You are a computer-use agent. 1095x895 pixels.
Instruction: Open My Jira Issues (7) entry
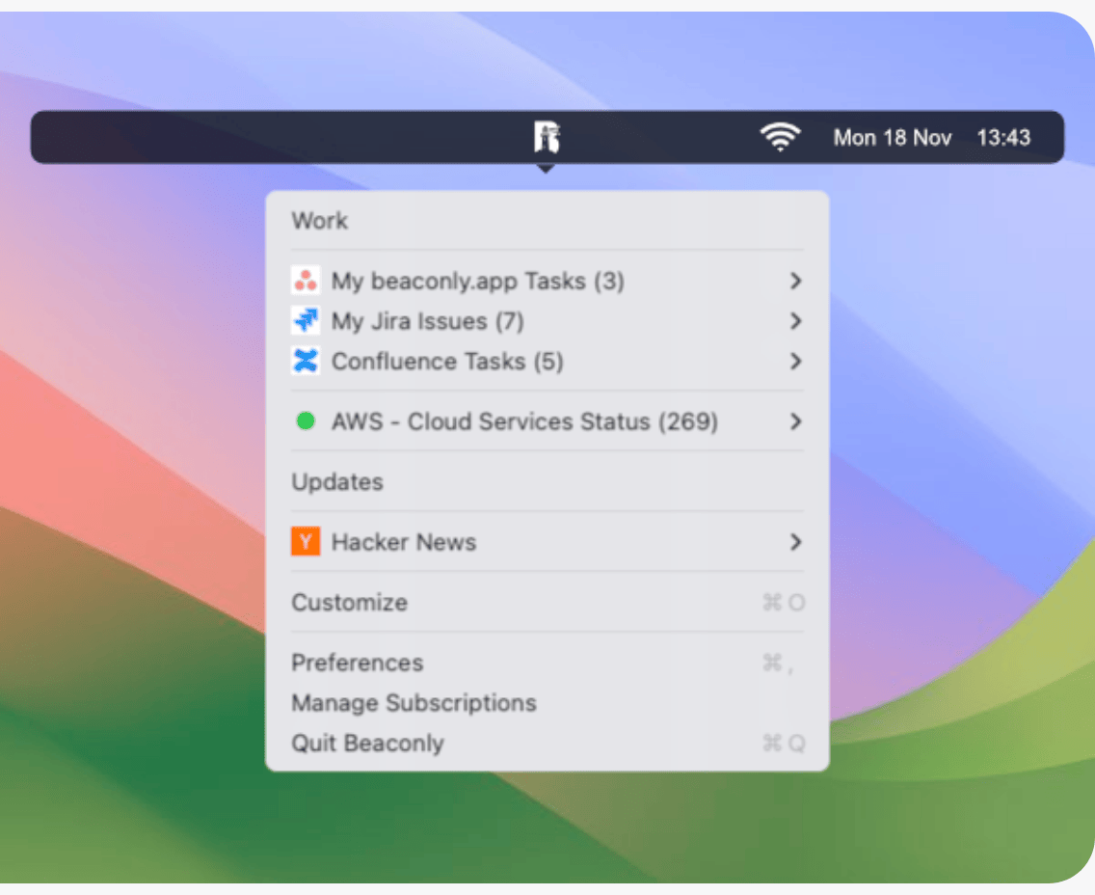click(428, 321)
